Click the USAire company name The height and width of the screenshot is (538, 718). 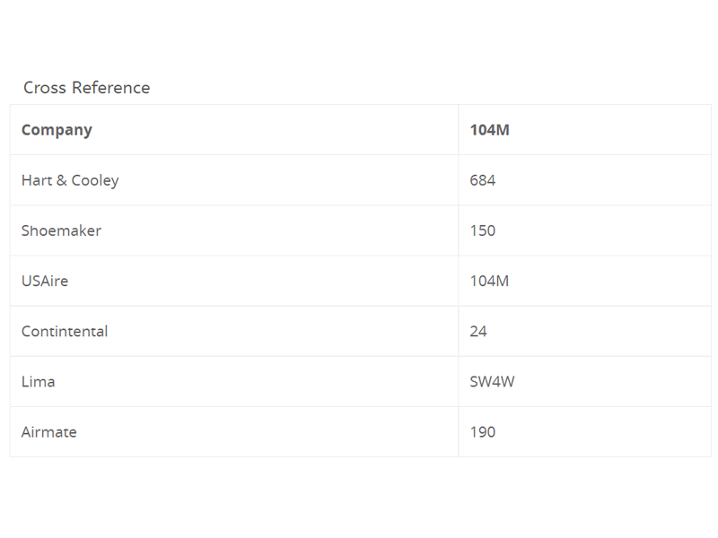pyautogui.click(x=45, y=281)
